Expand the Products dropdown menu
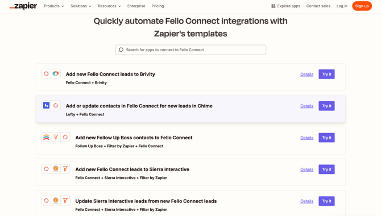Image resolution: width=381 pixels, height=216 pixels. 54,6
